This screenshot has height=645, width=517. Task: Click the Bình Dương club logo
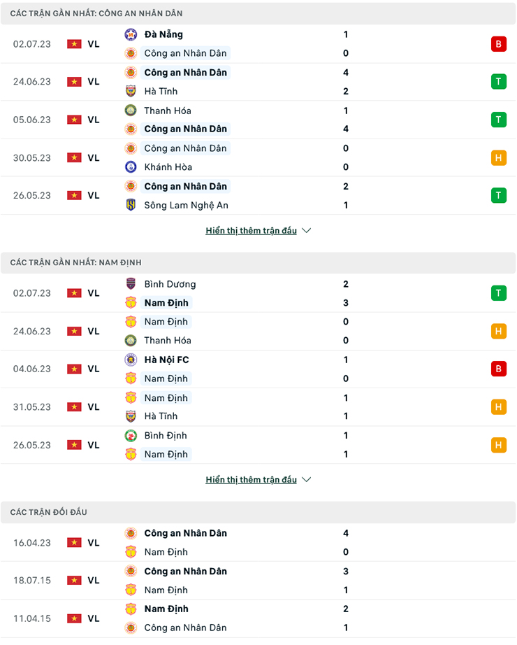[x=131, y=284]
